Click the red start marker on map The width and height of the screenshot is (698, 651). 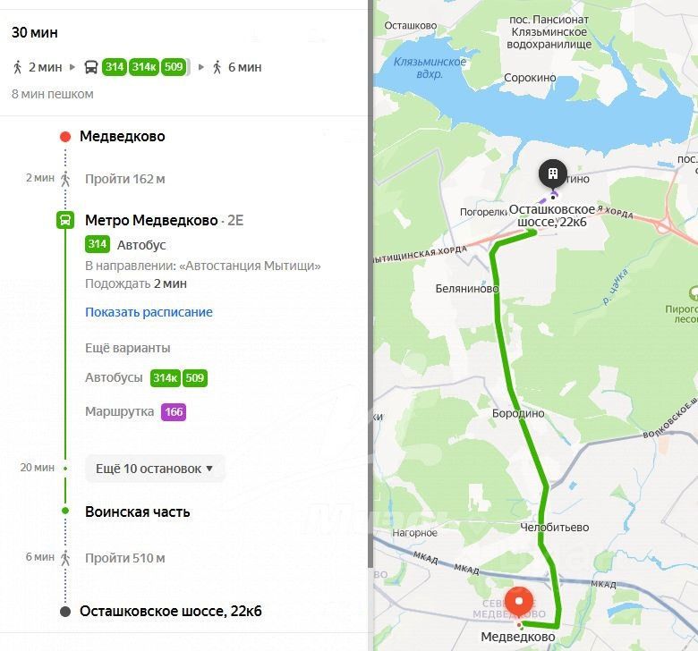coord(519,602)
